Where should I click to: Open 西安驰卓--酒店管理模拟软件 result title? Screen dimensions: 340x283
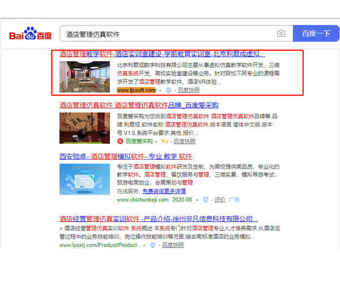(x=126, y=156)
